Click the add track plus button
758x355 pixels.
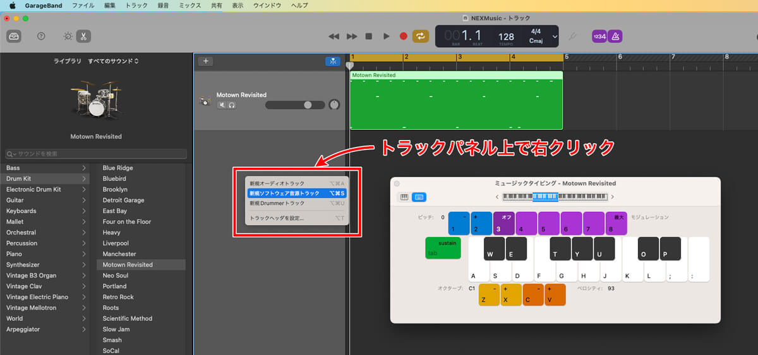[205, 61]
